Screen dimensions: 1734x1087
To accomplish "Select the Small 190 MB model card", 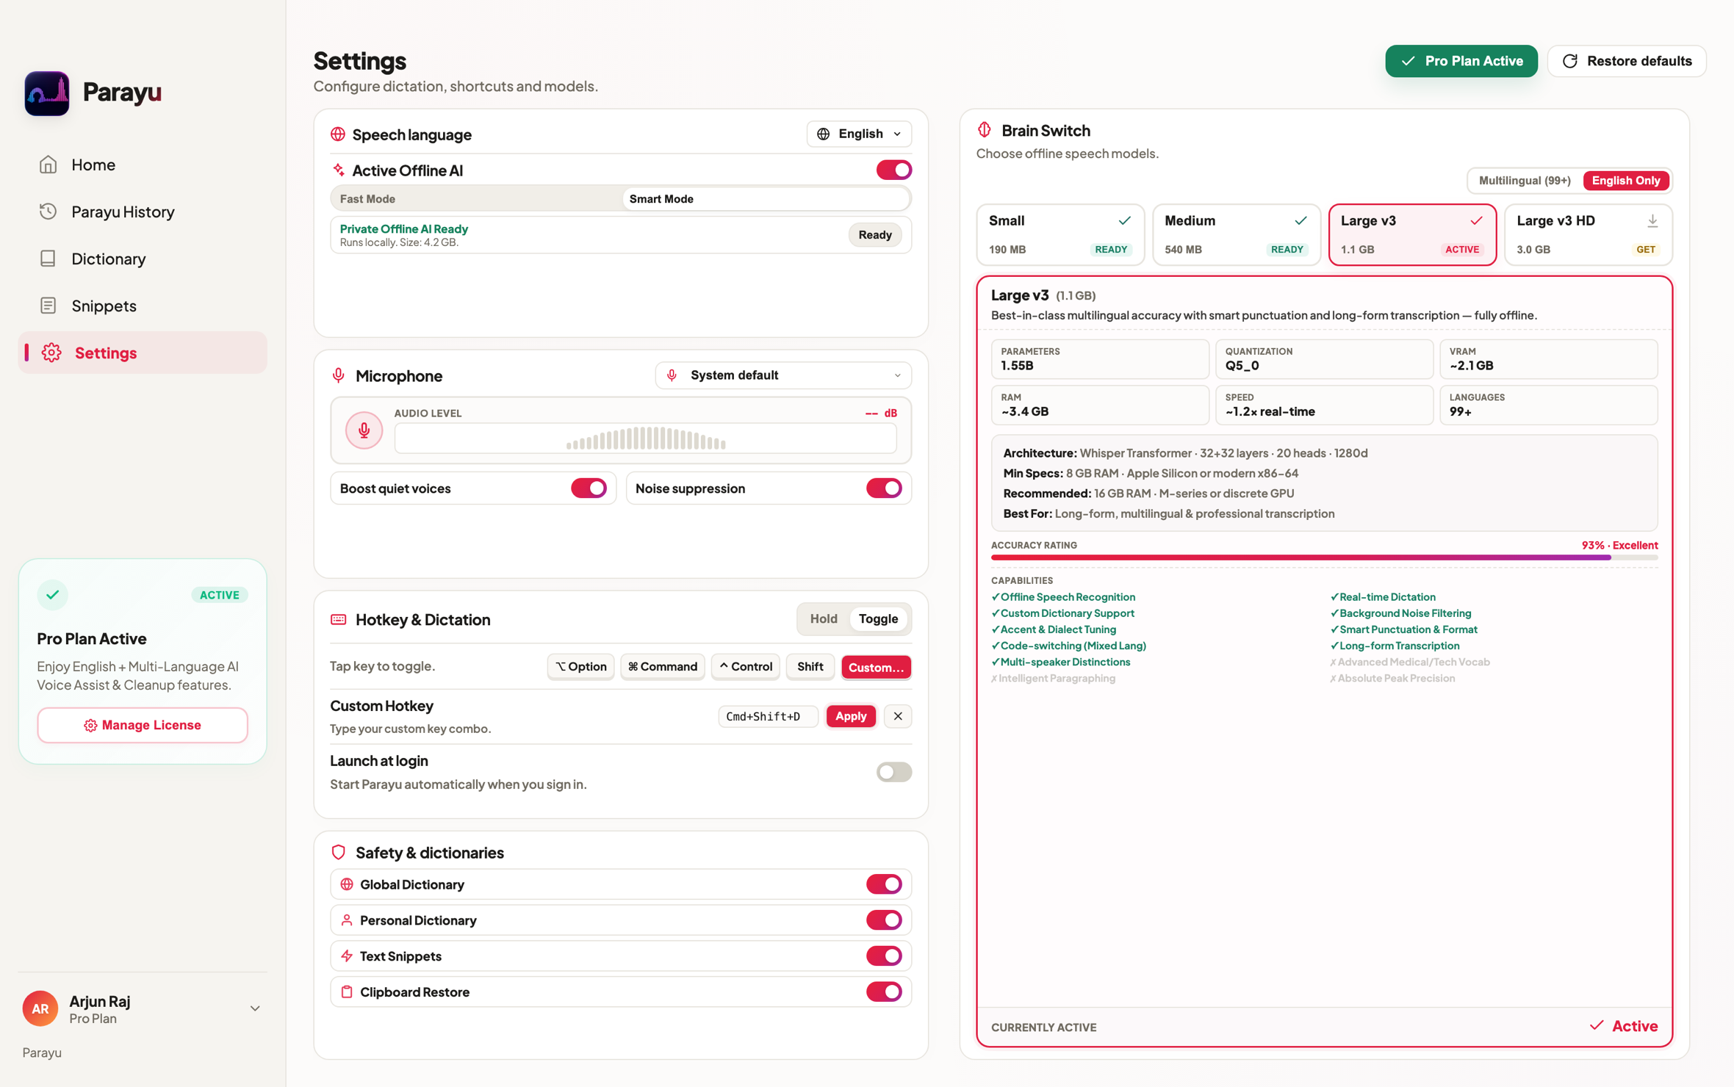I will 1060,234.
